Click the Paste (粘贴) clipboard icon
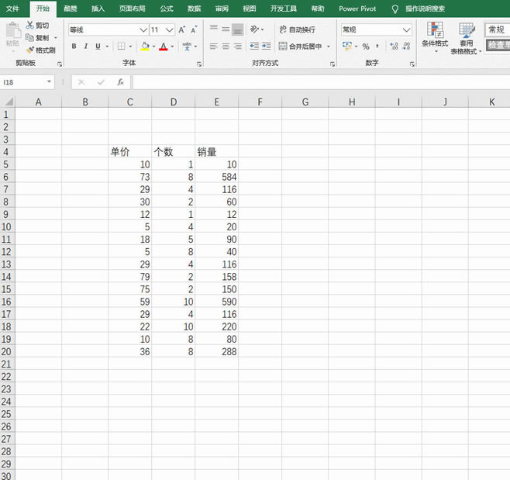510x480 pixels. (x=12, y=31)
